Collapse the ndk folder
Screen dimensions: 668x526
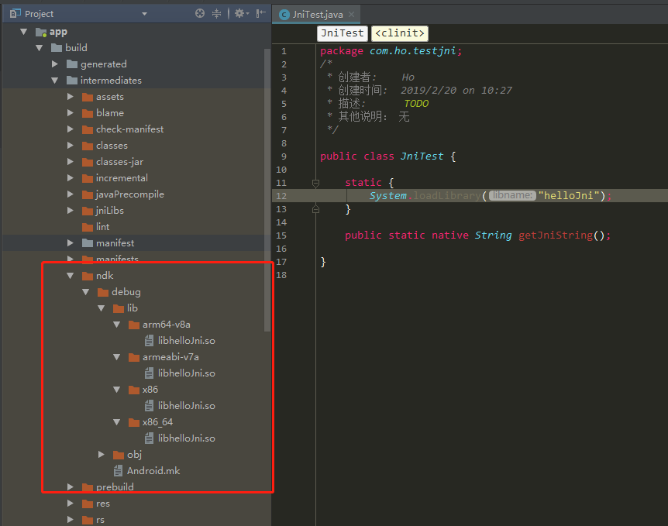71,276
